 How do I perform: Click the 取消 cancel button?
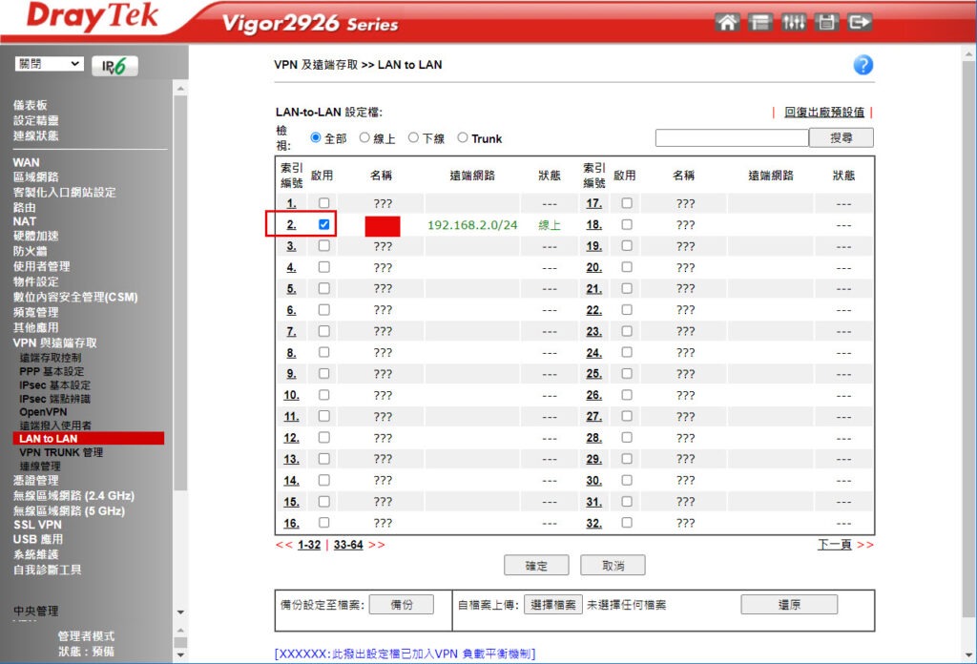click(613, 566)
